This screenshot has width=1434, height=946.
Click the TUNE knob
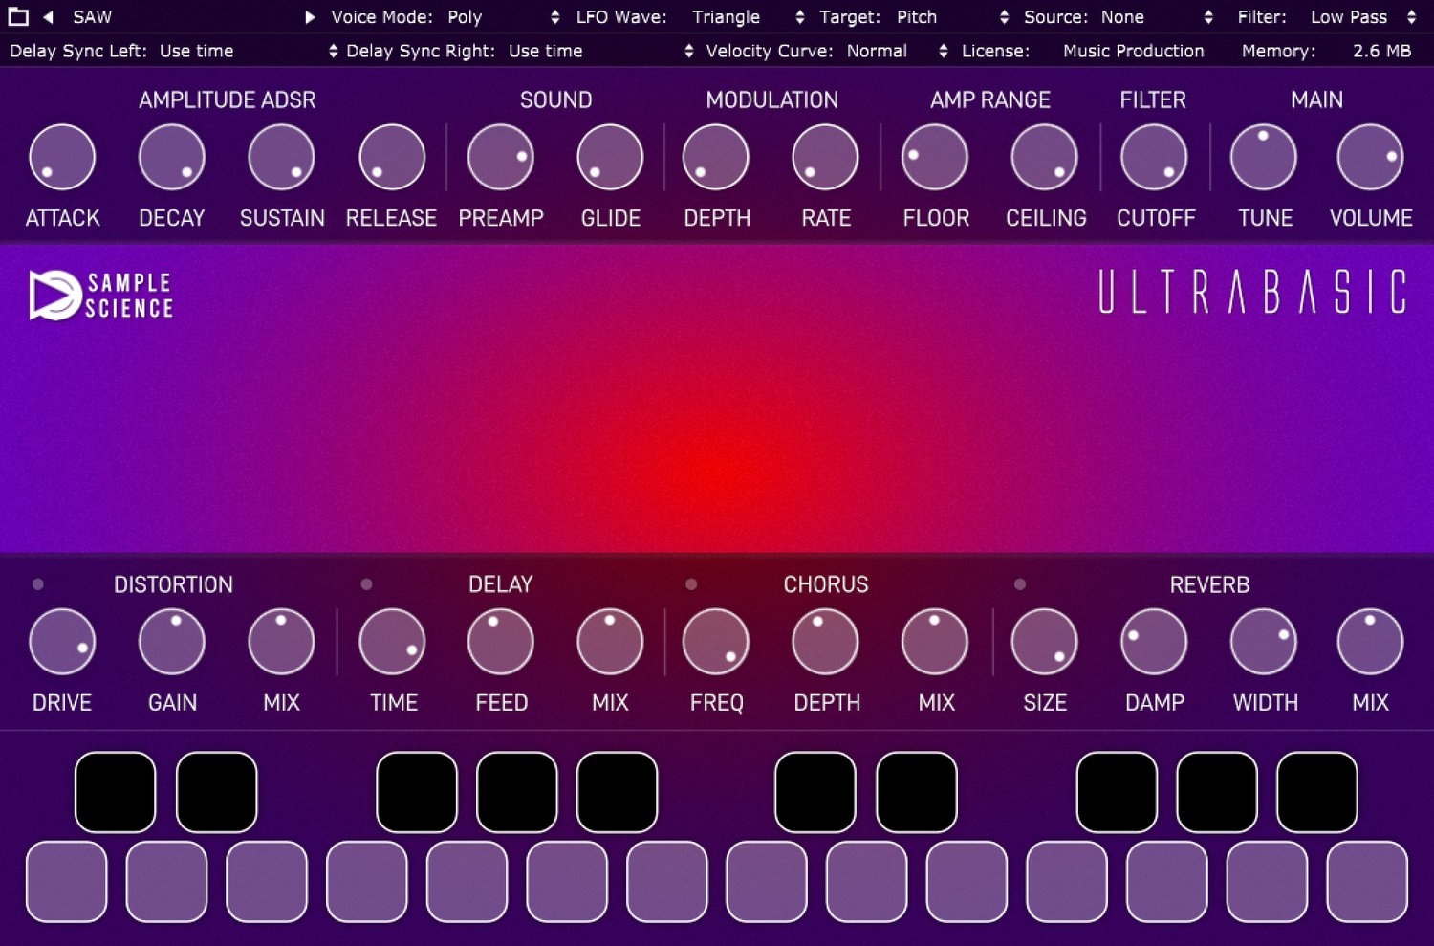pos(1264,158)
